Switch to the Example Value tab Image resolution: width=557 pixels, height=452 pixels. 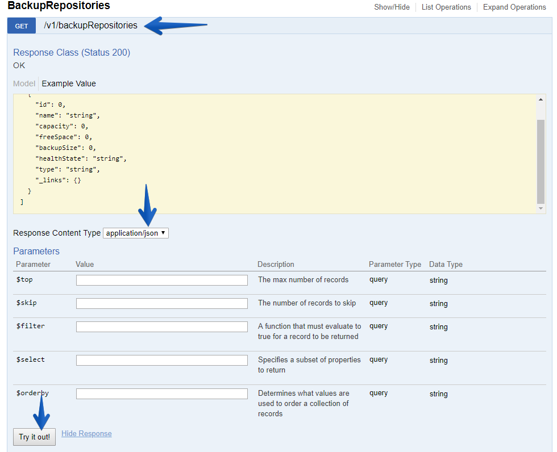tap(69, 83)
